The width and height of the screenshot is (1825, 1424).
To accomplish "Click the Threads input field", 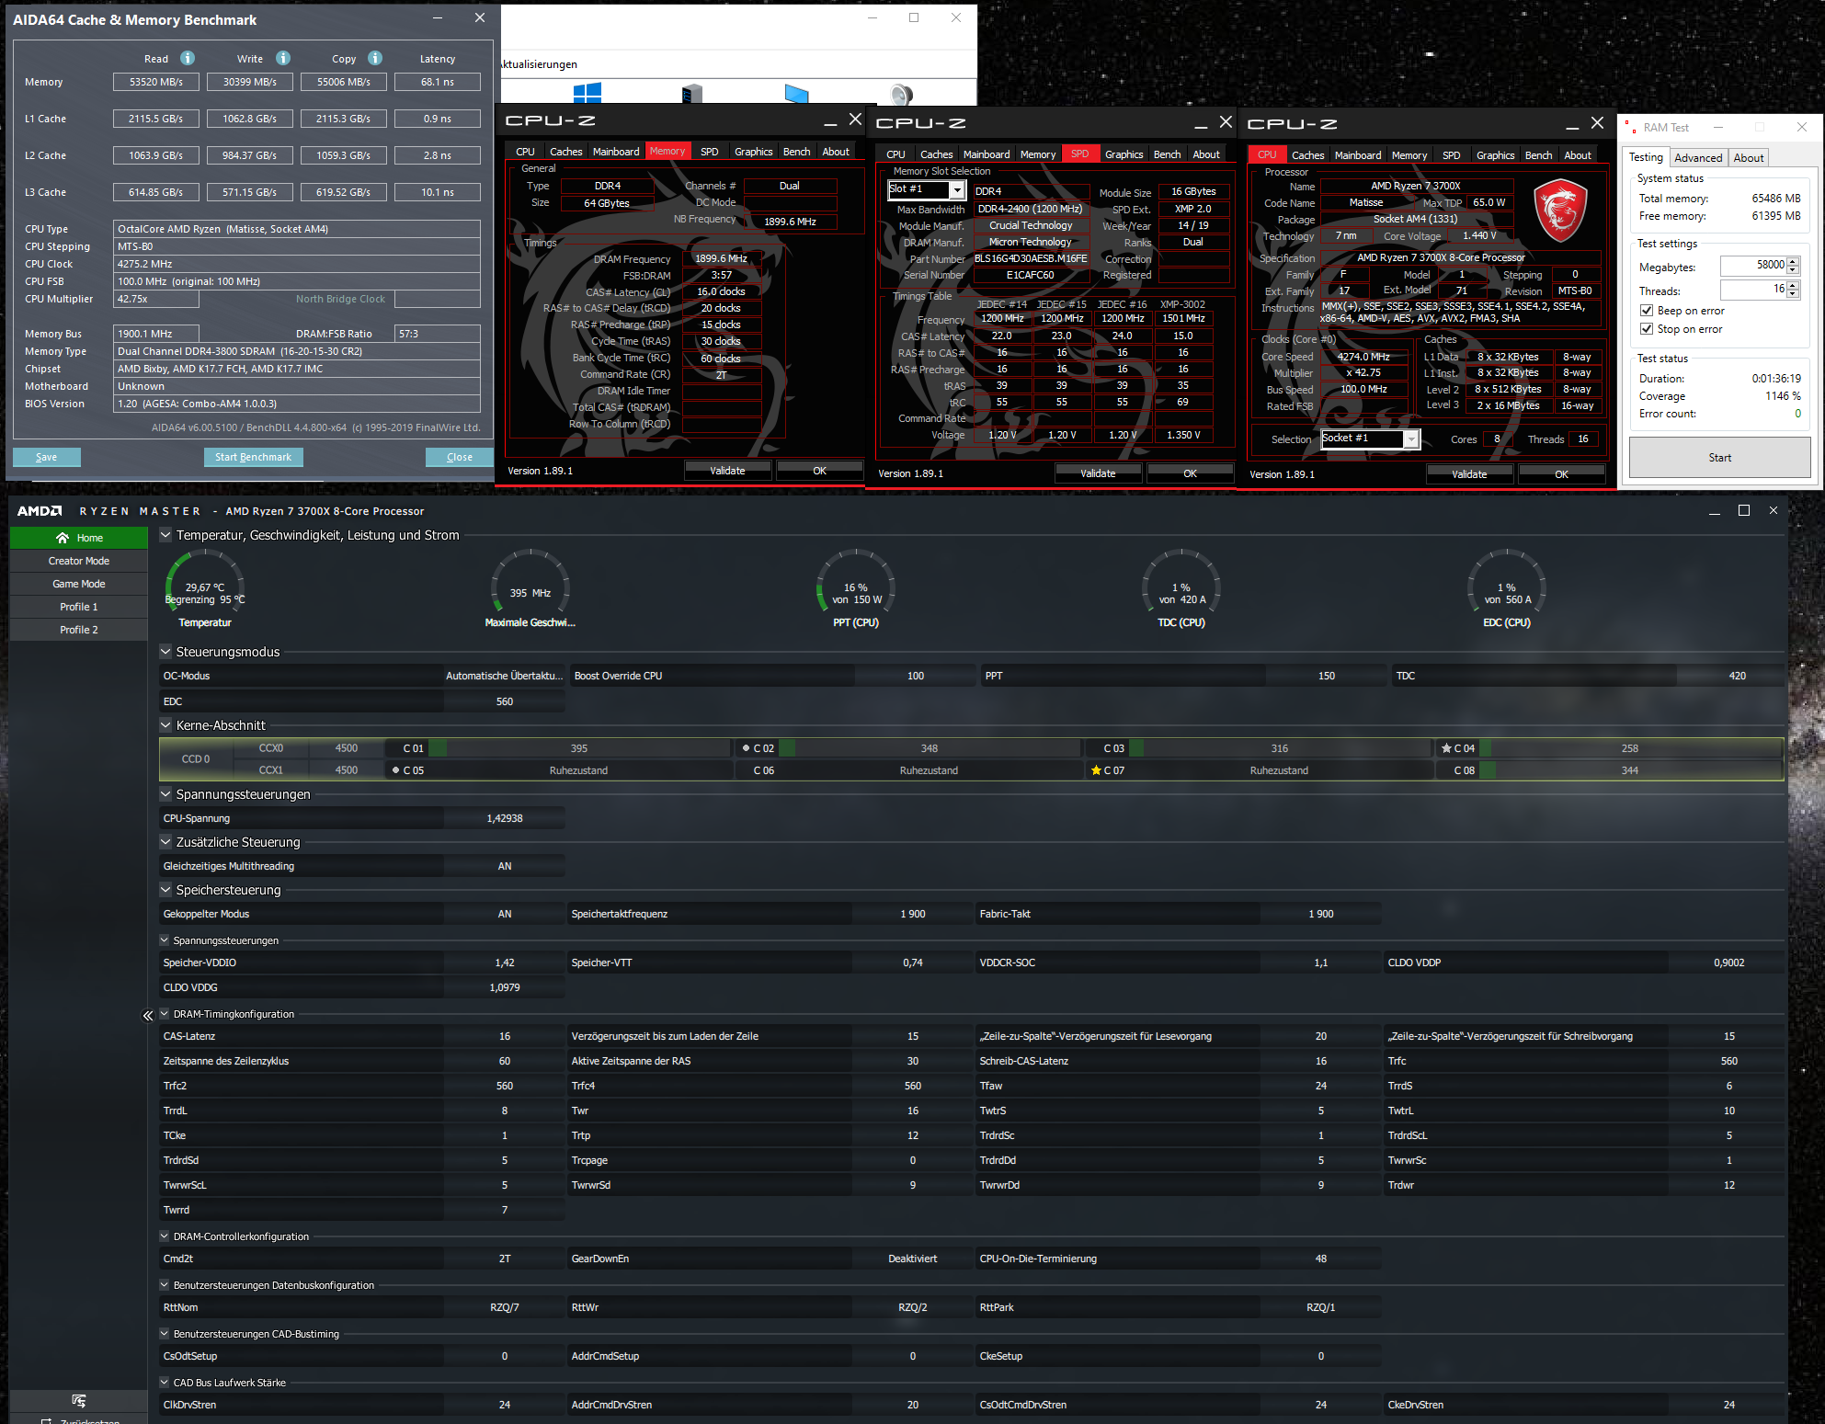I will (1752, 290).
